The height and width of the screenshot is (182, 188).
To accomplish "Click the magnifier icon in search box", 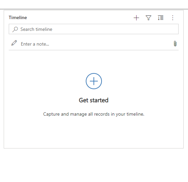I will (15, 29).
